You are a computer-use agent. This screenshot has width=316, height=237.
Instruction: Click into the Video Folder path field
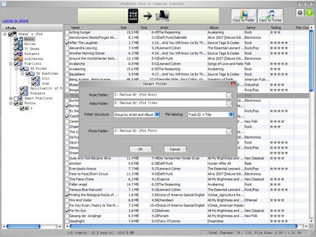170,103
